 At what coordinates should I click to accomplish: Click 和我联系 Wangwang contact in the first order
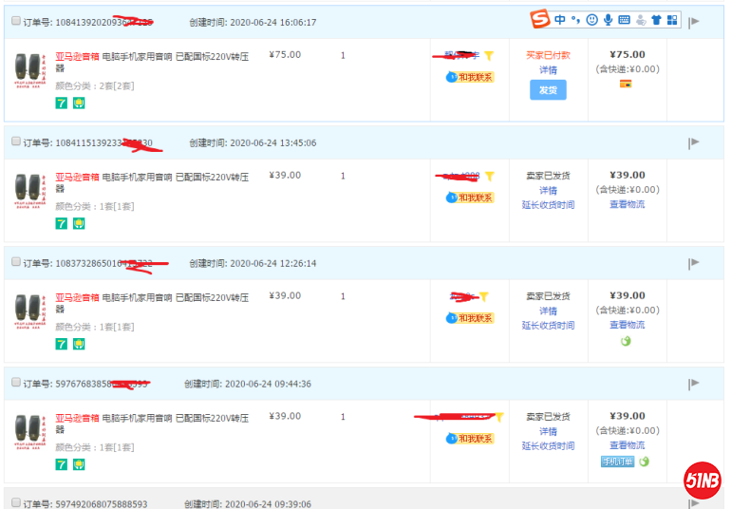point(470,77)
